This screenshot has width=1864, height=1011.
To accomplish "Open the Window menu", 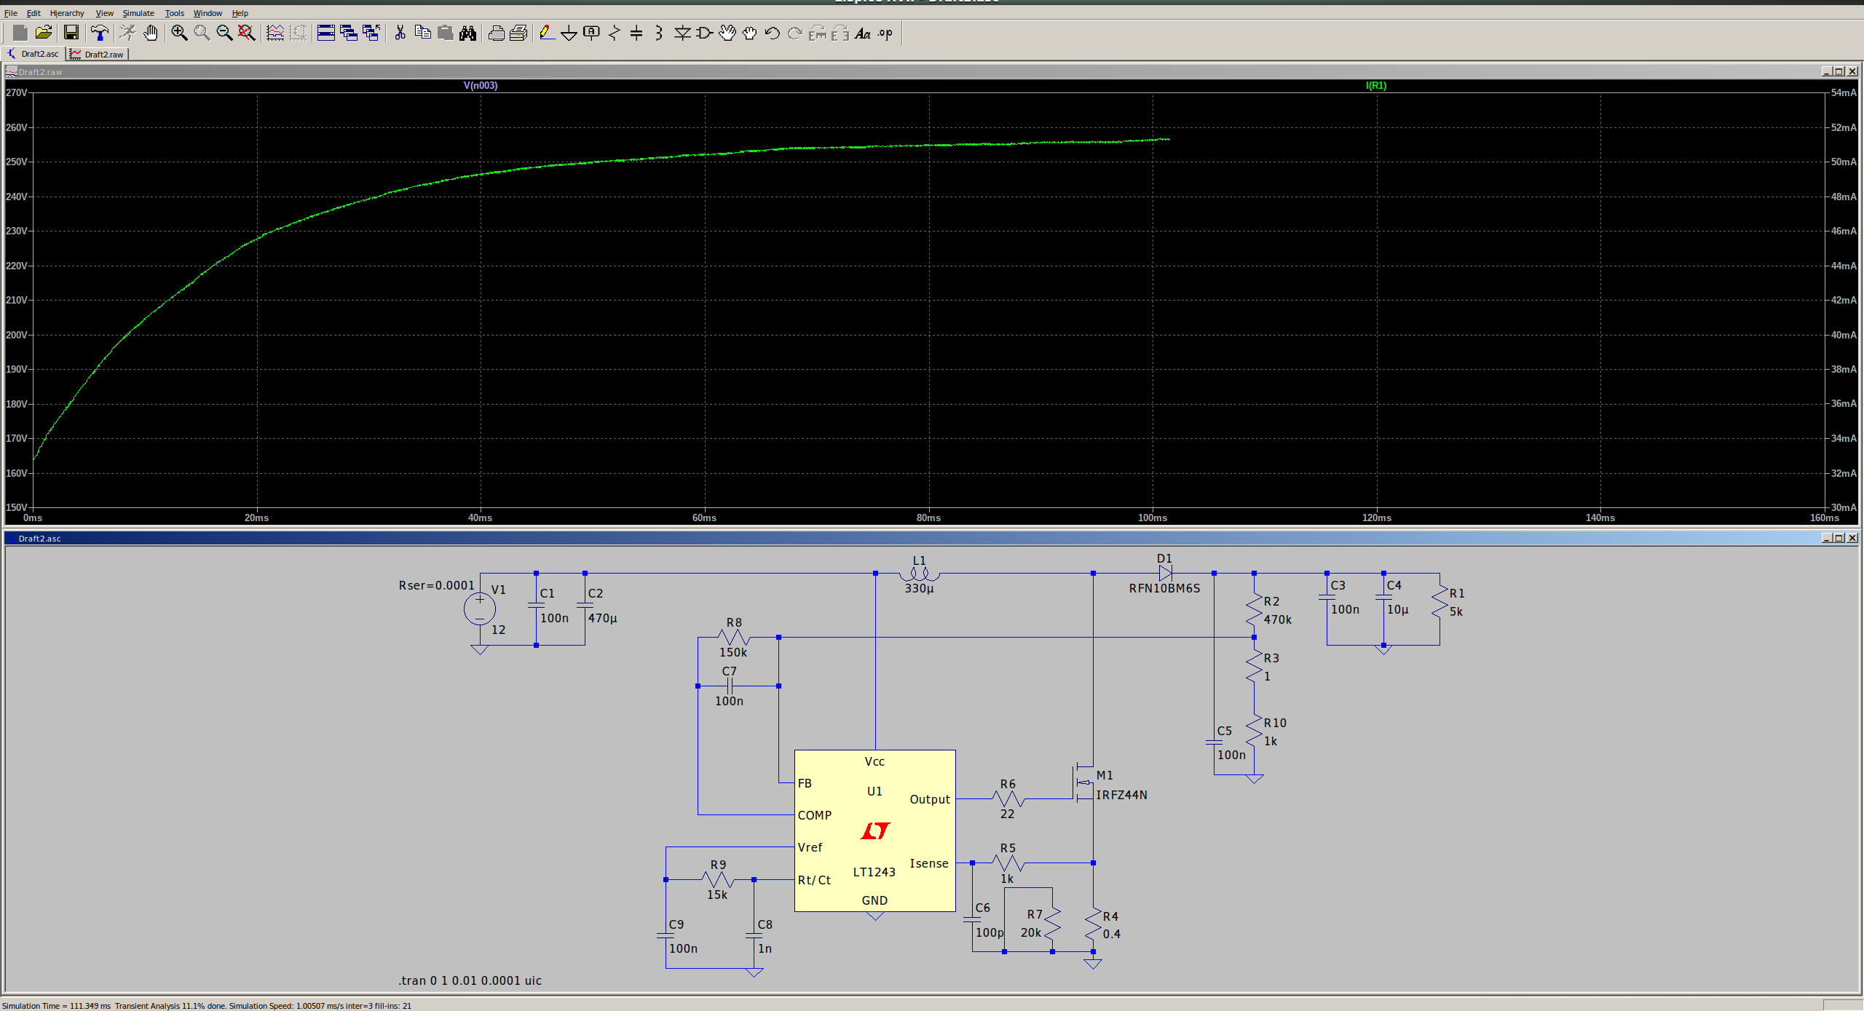I will pos(208,13).
